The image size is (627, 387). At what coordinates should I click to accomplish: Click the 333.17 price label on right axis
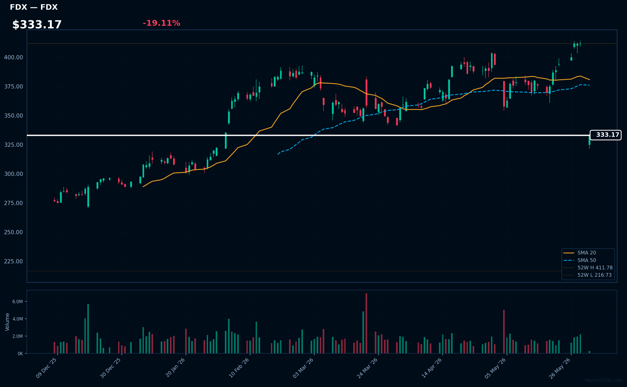tap(605, 135)
